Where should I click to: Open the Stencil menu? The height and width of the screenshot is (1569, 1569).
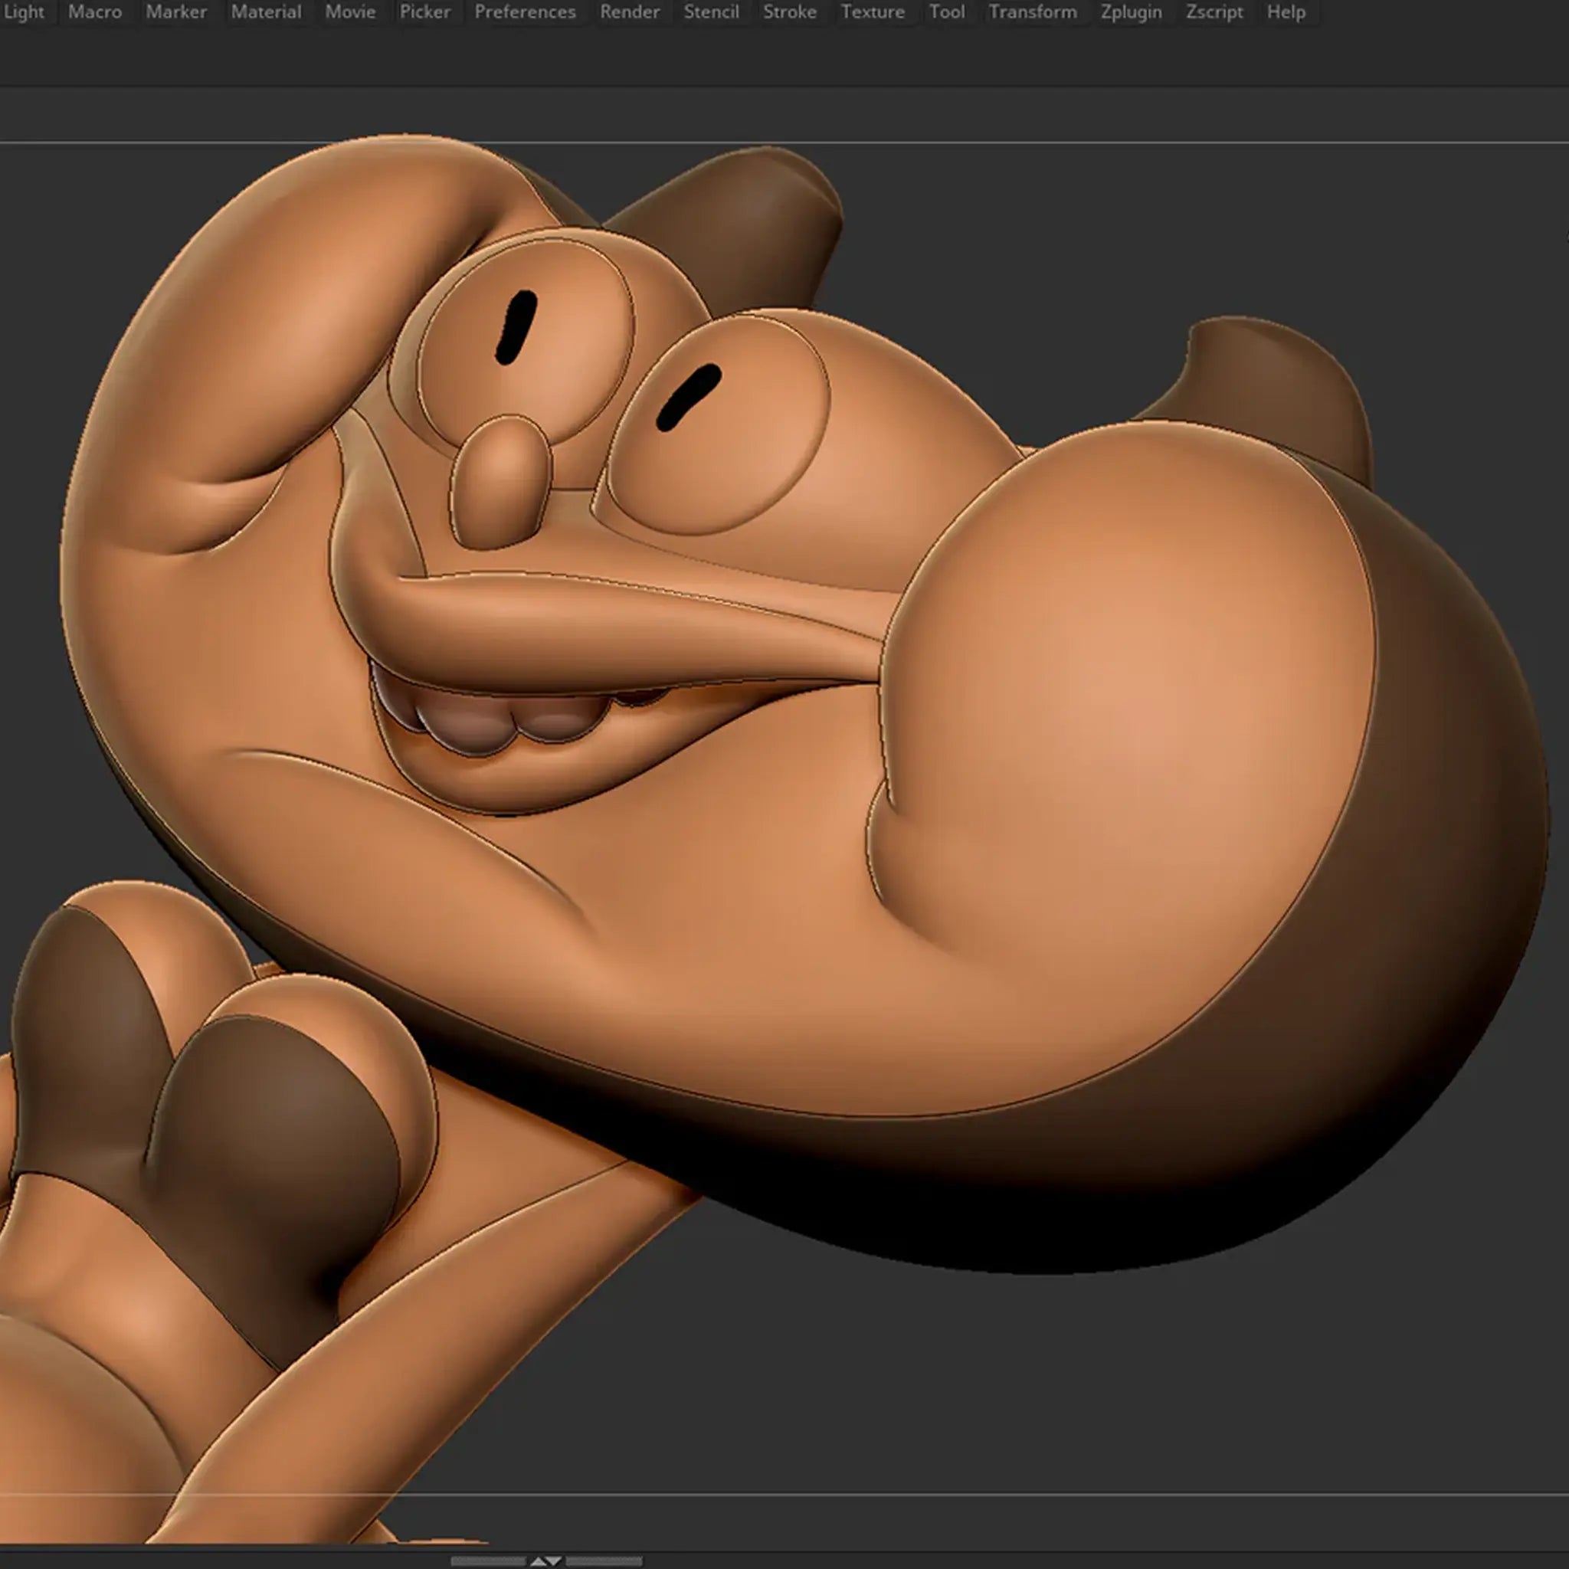tap(711, 12)
